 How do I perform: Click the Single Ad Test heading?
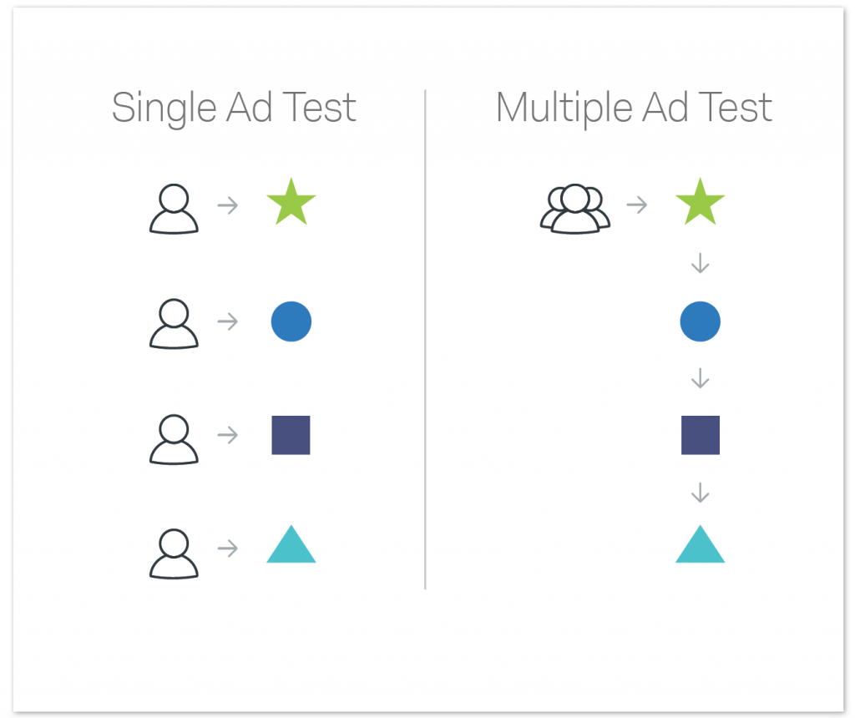[234, 108]
